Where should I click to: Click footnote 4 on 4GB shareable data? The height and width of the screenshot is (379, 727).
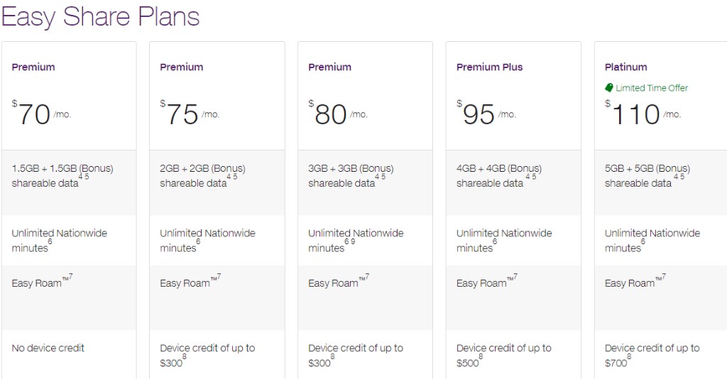point(528,177)
